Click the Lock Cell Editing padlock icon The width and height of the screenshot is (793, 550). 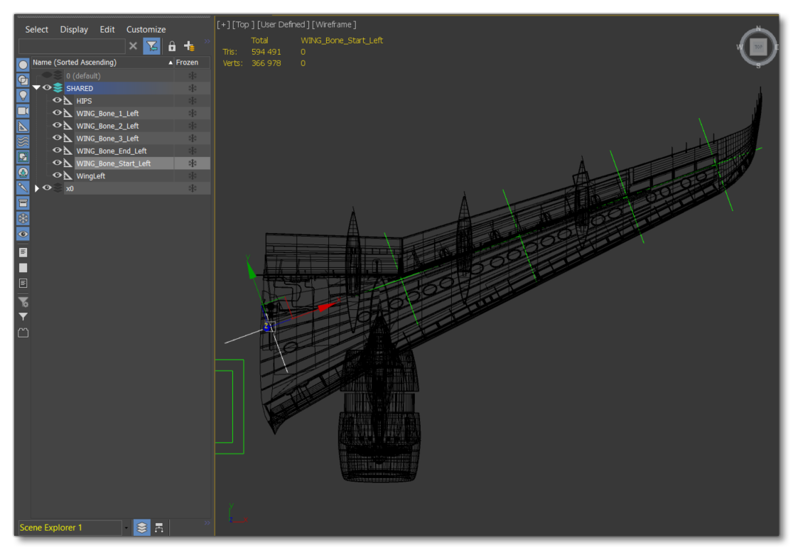point(173,45)
